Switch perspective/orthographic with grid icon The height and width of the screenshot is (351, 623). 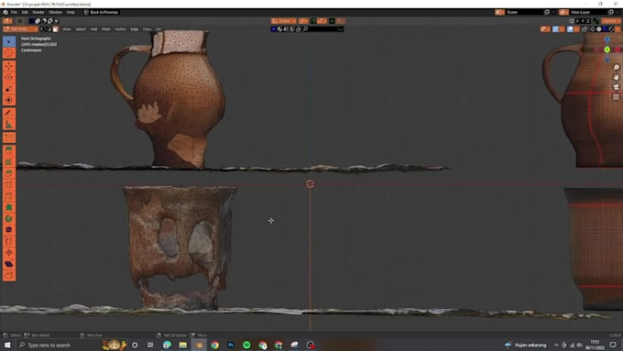point(617,96)
